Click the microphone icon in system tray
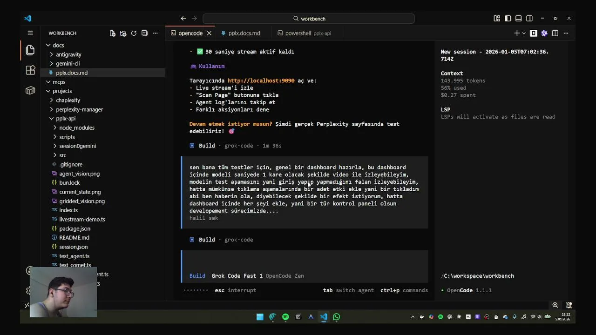Viewport: 596px width, 335px height. point(515,317)
